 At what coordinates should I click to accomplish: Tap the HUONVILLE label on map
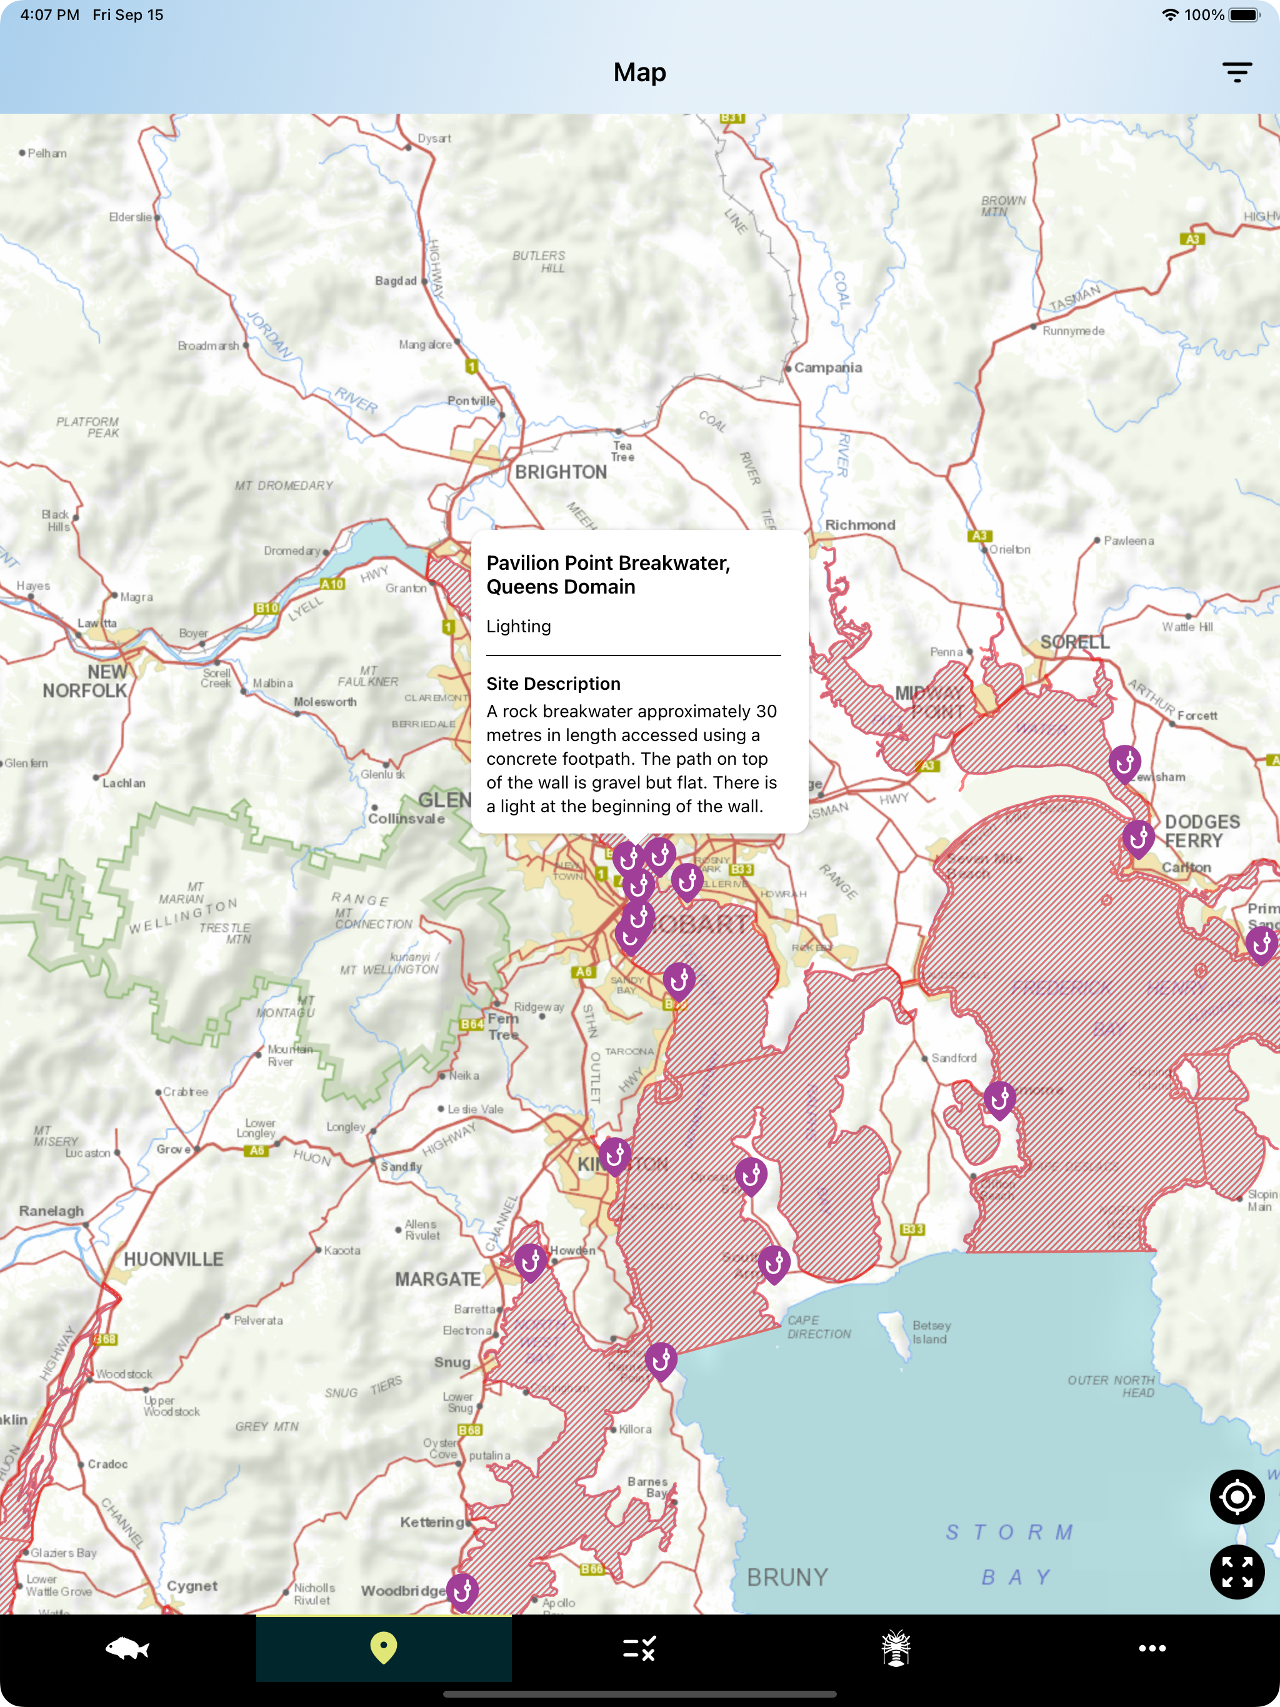coord(174,1260)
